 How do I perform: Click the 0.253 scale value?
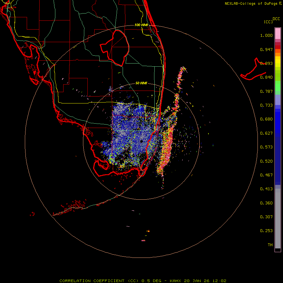(266, 231)
